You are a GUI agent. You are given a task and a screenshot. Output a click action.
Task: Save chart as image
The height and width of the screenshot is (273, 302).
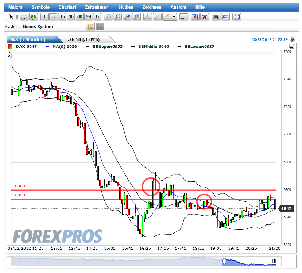[x=225, y=17]
